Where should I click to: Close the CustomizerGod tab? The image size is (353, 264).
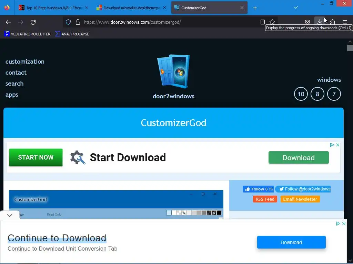[x=242, y=8]
